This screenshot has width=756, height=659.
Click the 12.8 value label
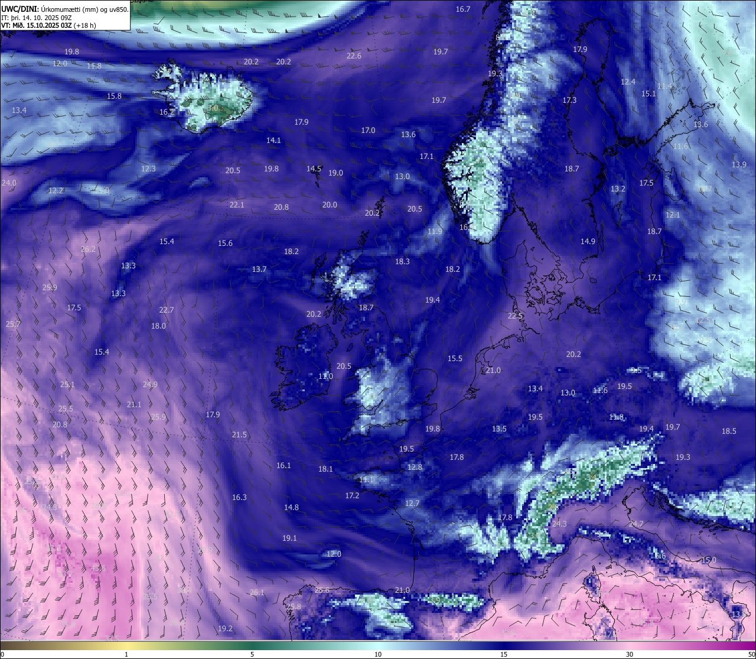[415, 468]
